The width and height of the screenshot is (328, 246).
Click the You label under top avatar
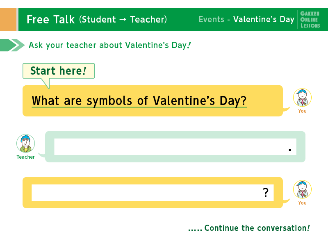302,111
